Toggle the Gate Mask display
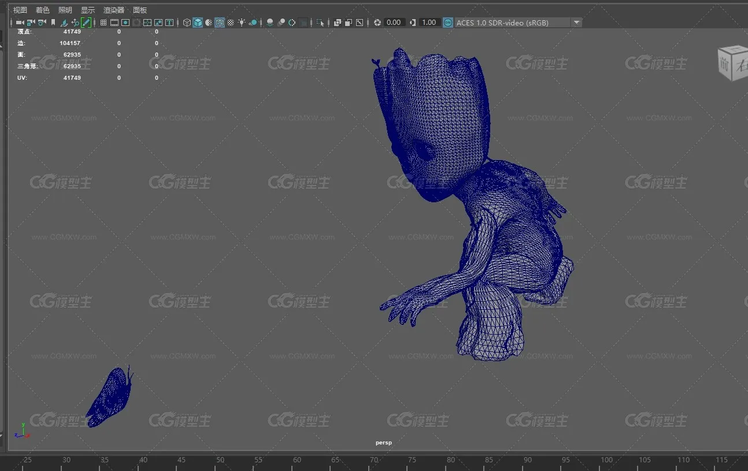The height and width of the screenshot is (471, 748). [136, 23]
